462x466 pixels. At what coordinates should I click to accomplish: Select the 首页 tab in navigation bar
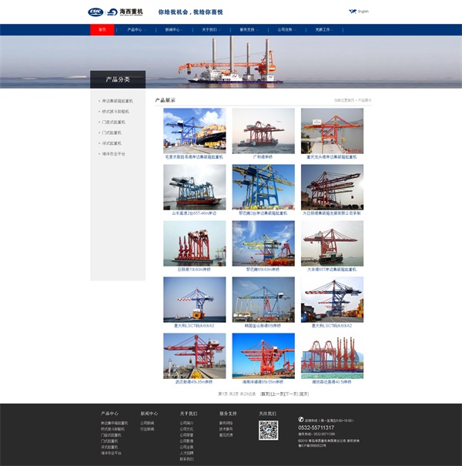(x=102, y=30)
